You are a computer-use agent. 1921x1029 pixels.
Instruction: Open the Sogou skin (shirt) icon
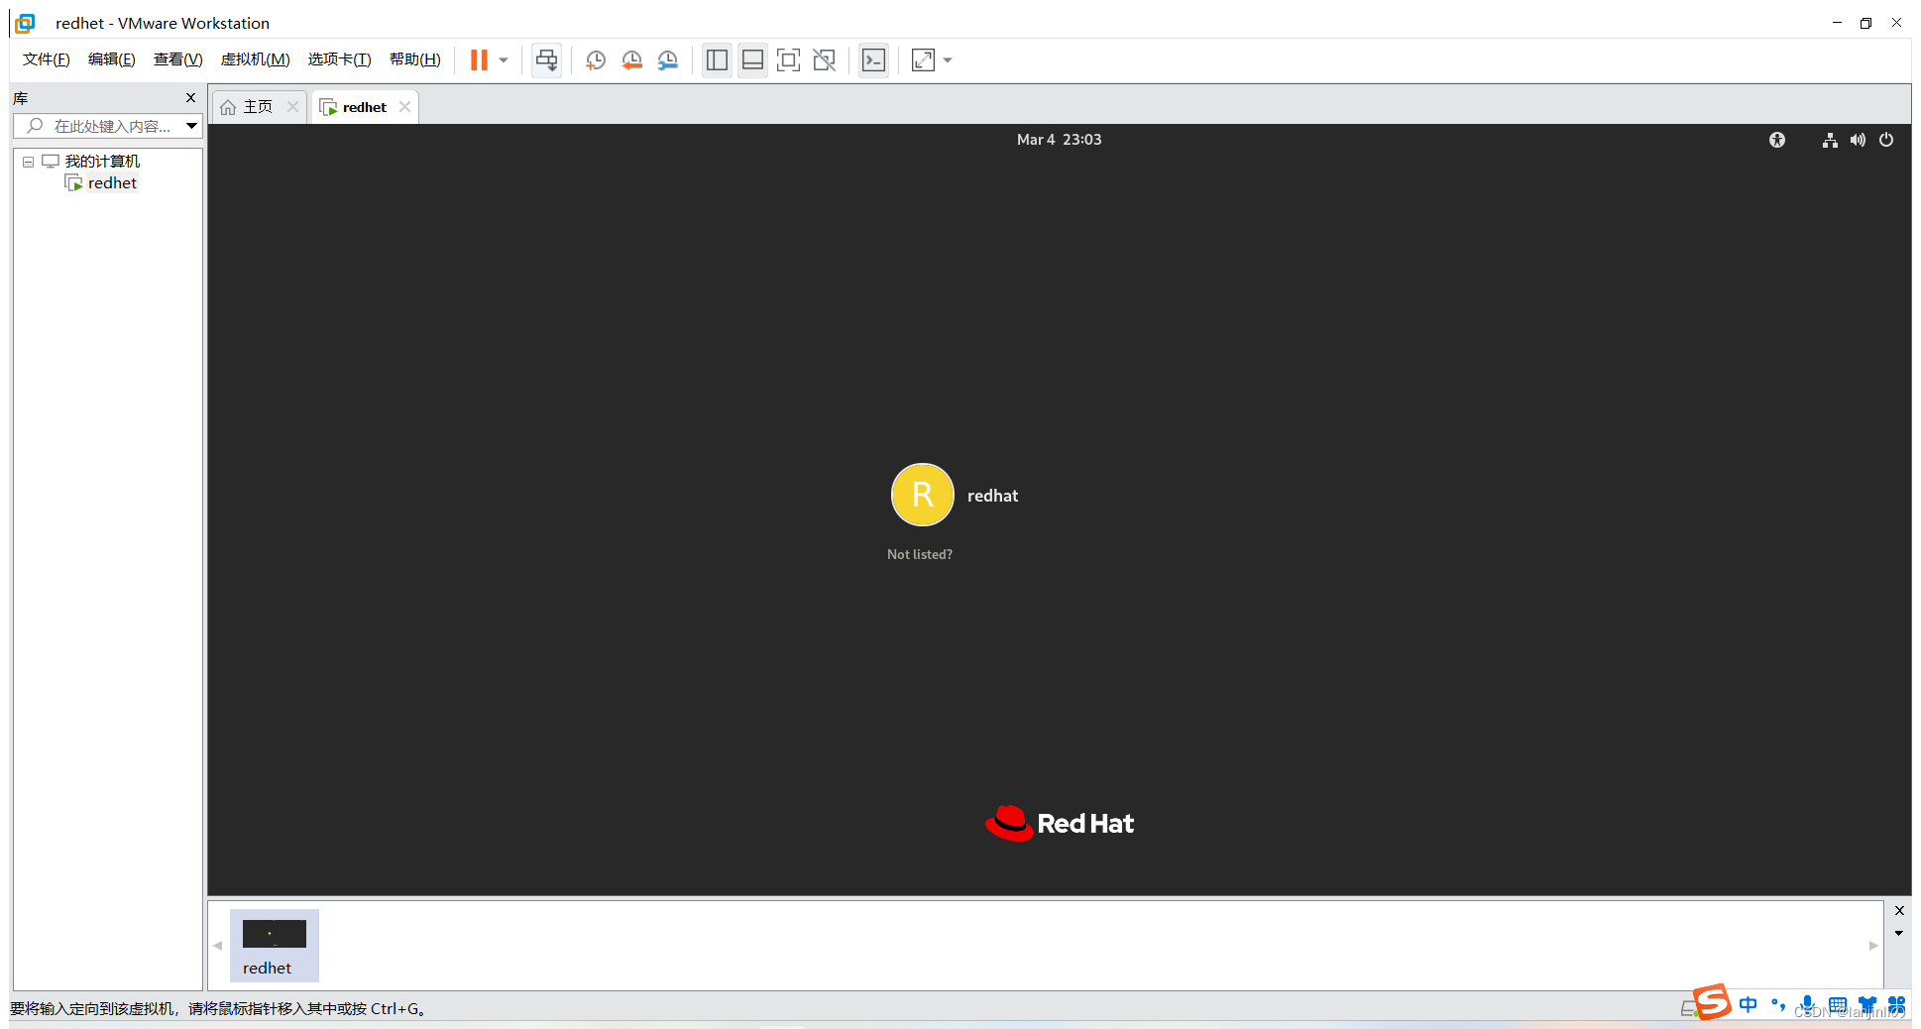pos(1867,1005)
